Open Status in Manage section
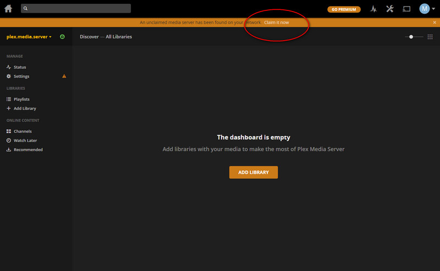 [x=16, y=67]
